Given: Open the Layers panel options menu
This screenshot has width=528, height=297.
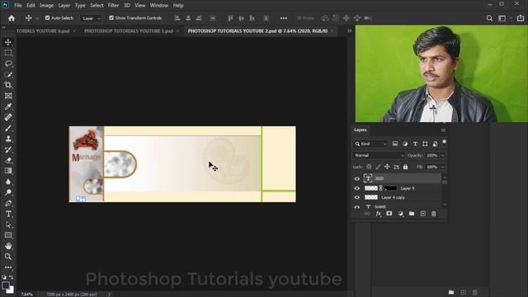Looking at the screenshot, I should click(444, 130).
